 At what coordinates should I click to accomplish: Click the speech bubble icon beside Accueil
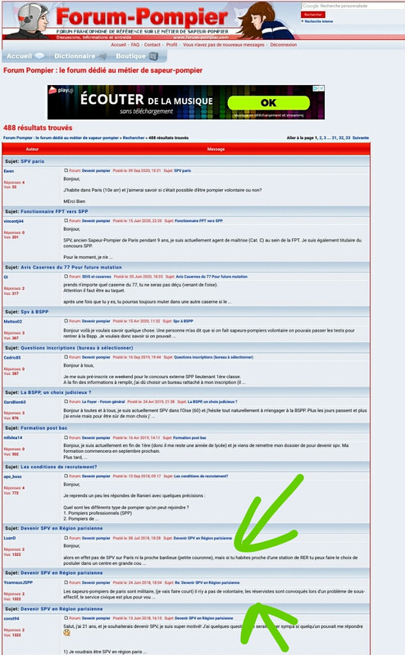click(x=39, y=56)
